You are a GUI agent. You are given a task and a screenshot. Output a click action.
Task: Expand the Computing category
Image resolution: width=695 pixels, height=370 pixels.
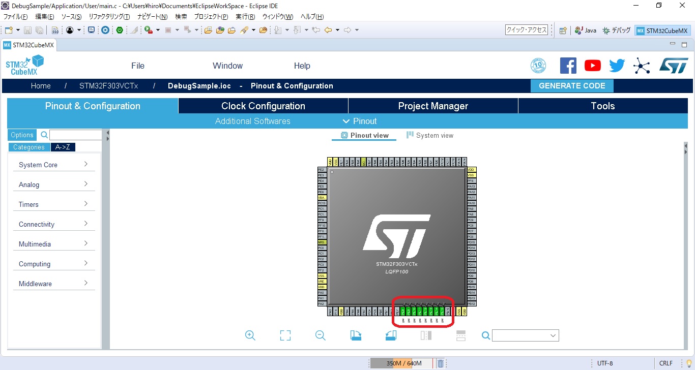click(x=53, y=264)
